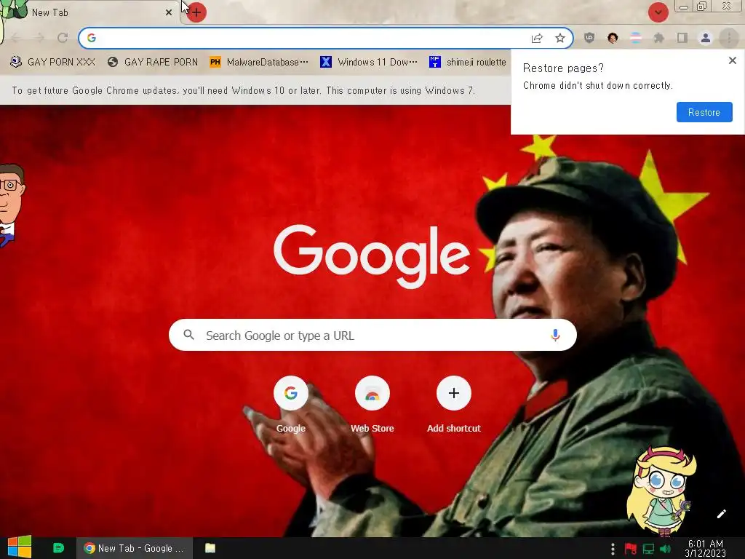745x559 pixels.
Task: Click the forward navigation arrow
Action: pos(39,38)
